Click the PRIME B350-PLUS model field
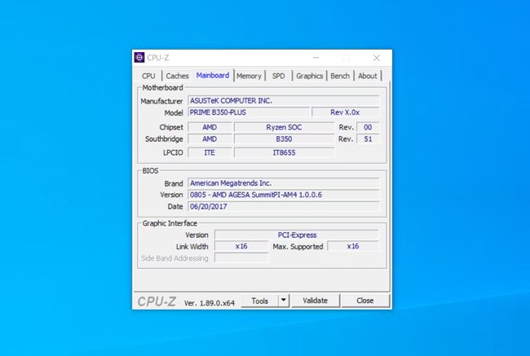Image resolution: width=530 pixels, height=356 pixels. point(249,112)
